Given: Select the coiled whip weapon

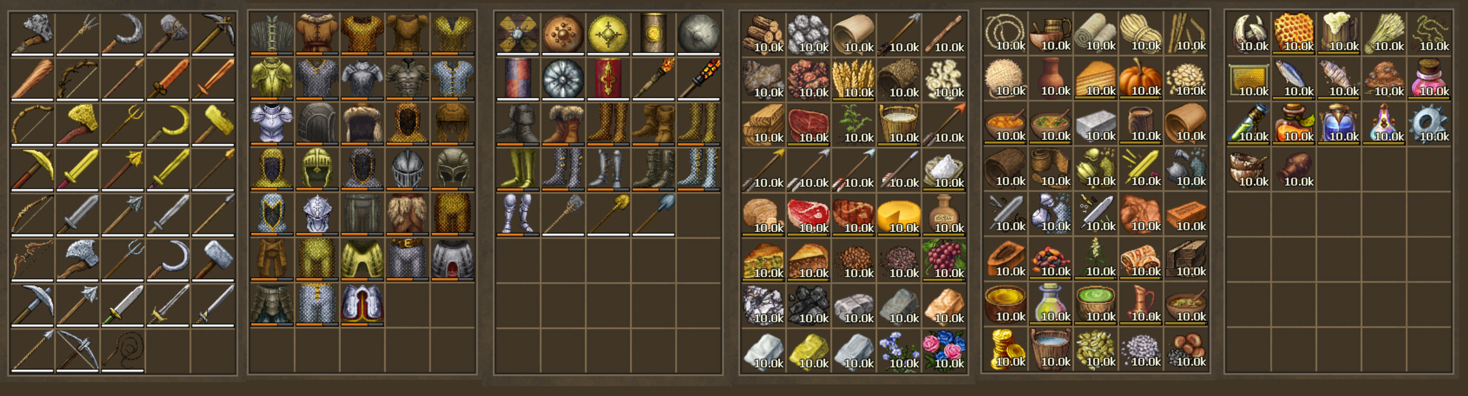Looking at the screenshot, I should (x=123, y=350).
